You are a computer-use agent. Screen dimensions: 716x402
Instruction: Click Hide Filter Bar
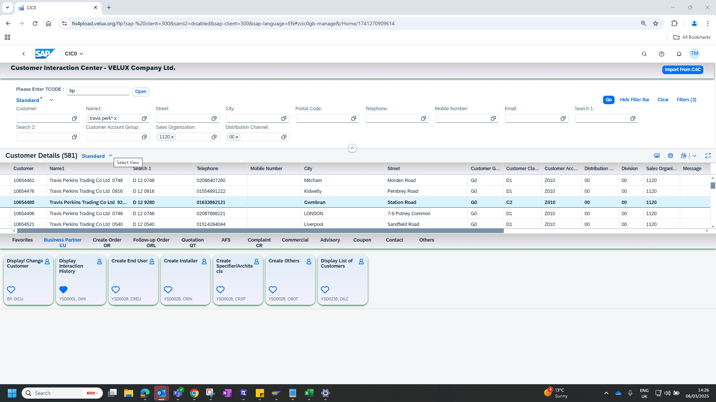(635, 100)
